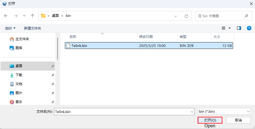This screenshot has width=255, height=129.
Task: Cancel the dialog with 取消
Action: [238, 120]
